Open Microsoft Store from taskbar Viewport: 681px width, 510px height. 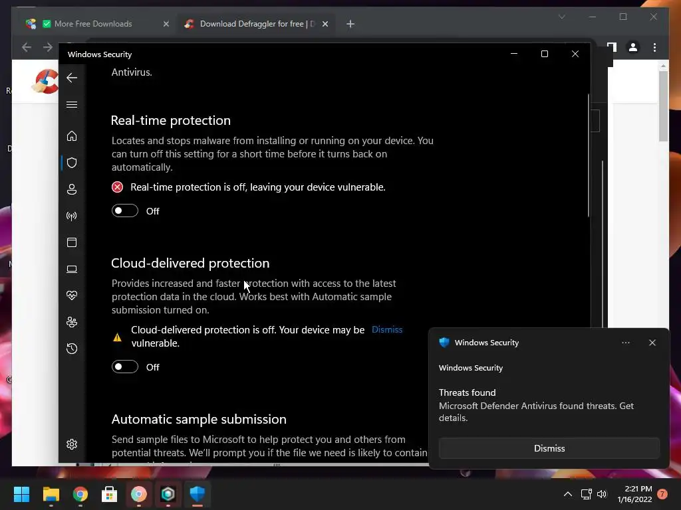[109, 494]
